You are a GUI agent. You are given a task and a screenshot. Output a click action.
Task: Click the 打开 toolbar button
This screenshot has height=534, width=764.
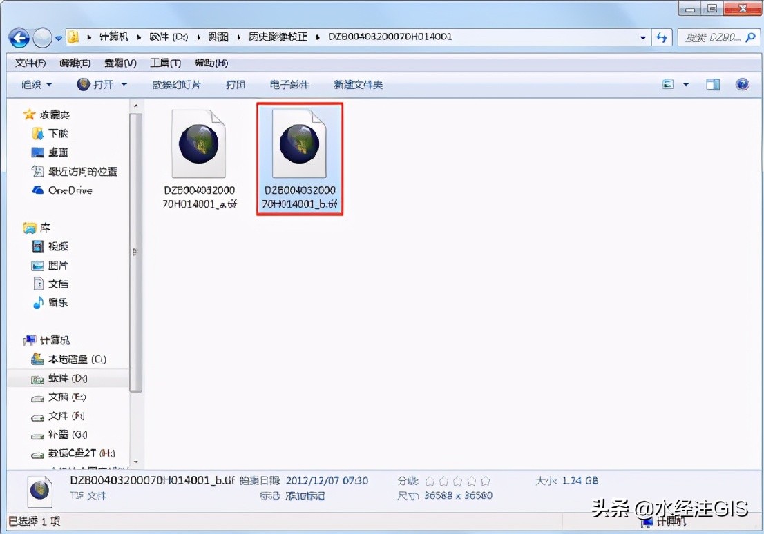pyautogui.click(x=95, y=85)
